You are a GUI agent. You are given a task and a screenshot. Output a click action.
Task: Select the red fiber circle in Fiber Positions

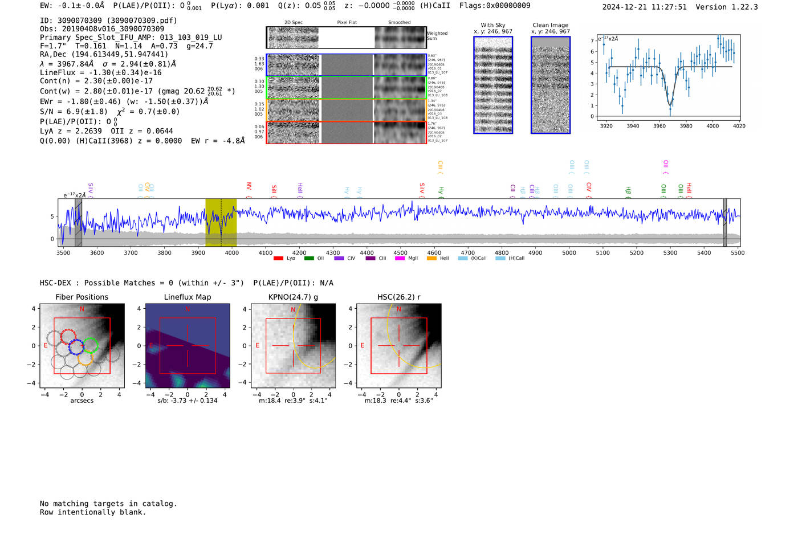(x=68, y=336)
